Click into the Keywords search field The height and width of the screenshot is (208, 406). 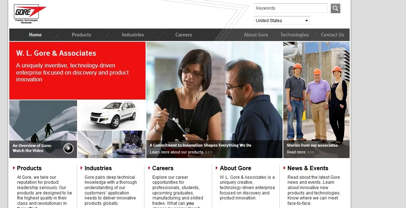click(291, 8)
